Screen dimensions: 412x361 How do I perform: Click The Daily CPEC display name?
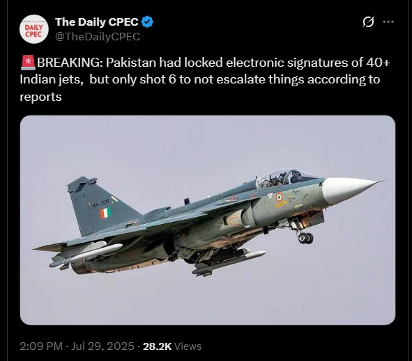coord(97,22)
